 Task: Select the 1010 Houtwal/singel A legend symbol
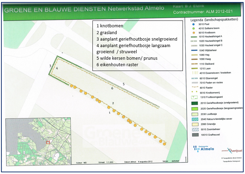click(194, 37)
